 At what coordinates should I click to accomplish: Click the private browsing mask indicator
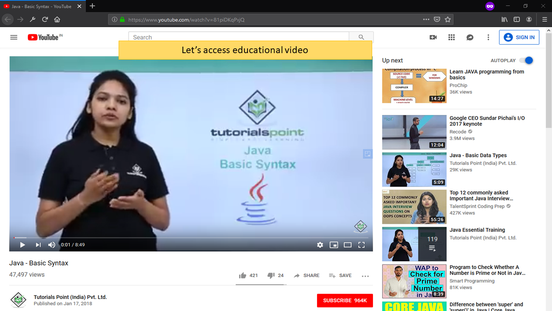(489, 6)
